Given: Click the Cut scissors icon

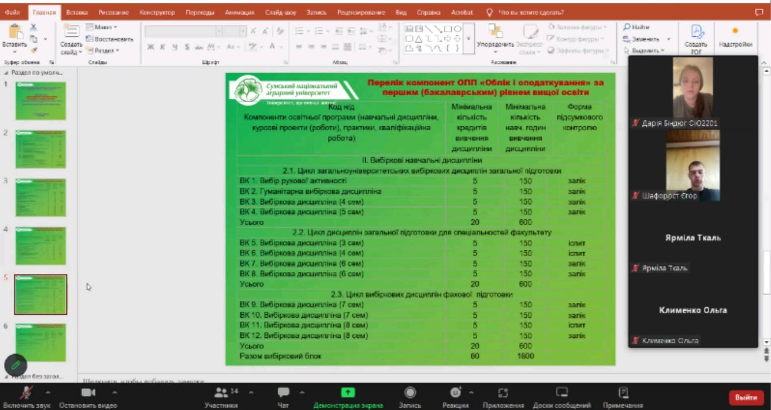Looking at the screenshot, I should (x=33, y=27).
